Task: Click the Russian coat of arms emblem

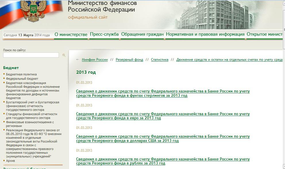Action: pos(33,11)
